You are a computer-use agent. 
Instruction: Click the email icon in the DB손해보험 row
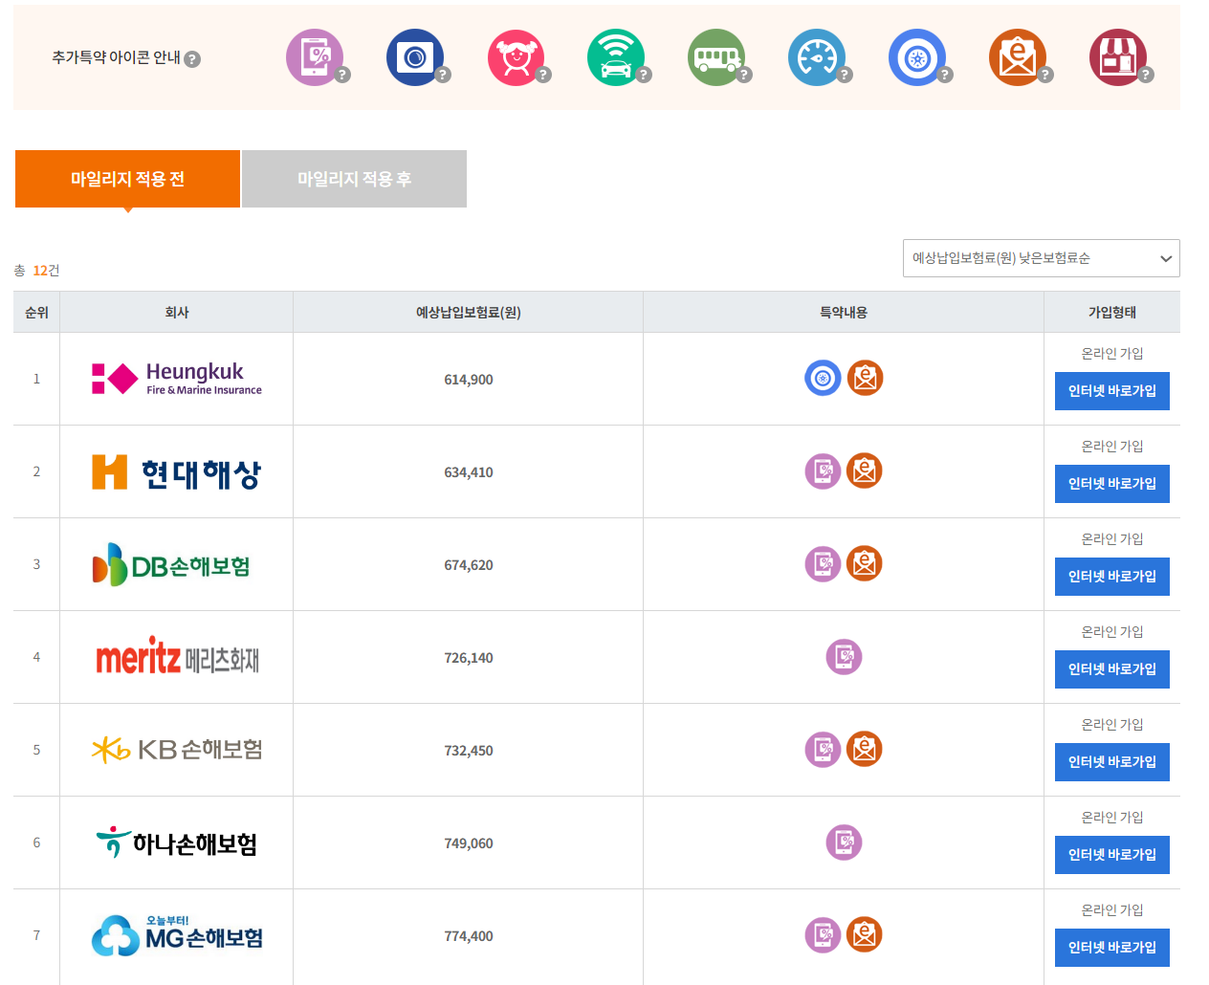click(865, 563)
